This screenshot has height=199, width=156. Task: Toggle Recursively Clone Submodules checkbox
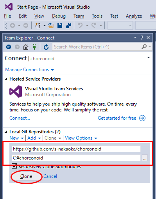coord(14,166)
